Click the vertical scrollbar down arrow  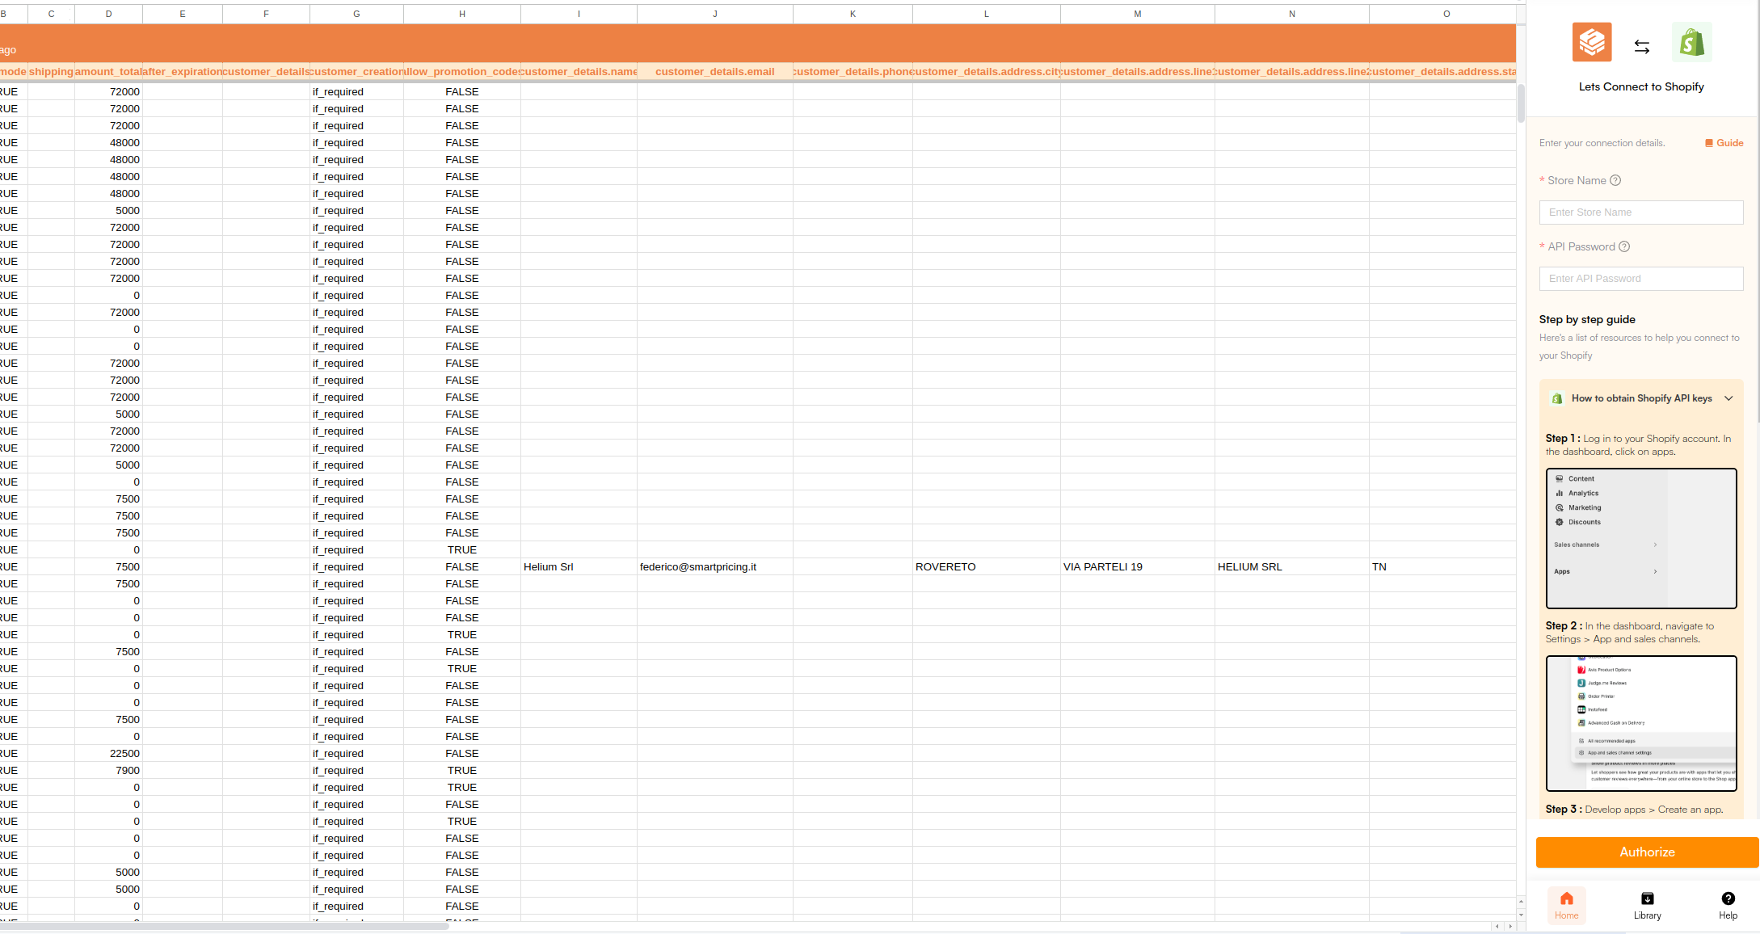coord(1521,915)
